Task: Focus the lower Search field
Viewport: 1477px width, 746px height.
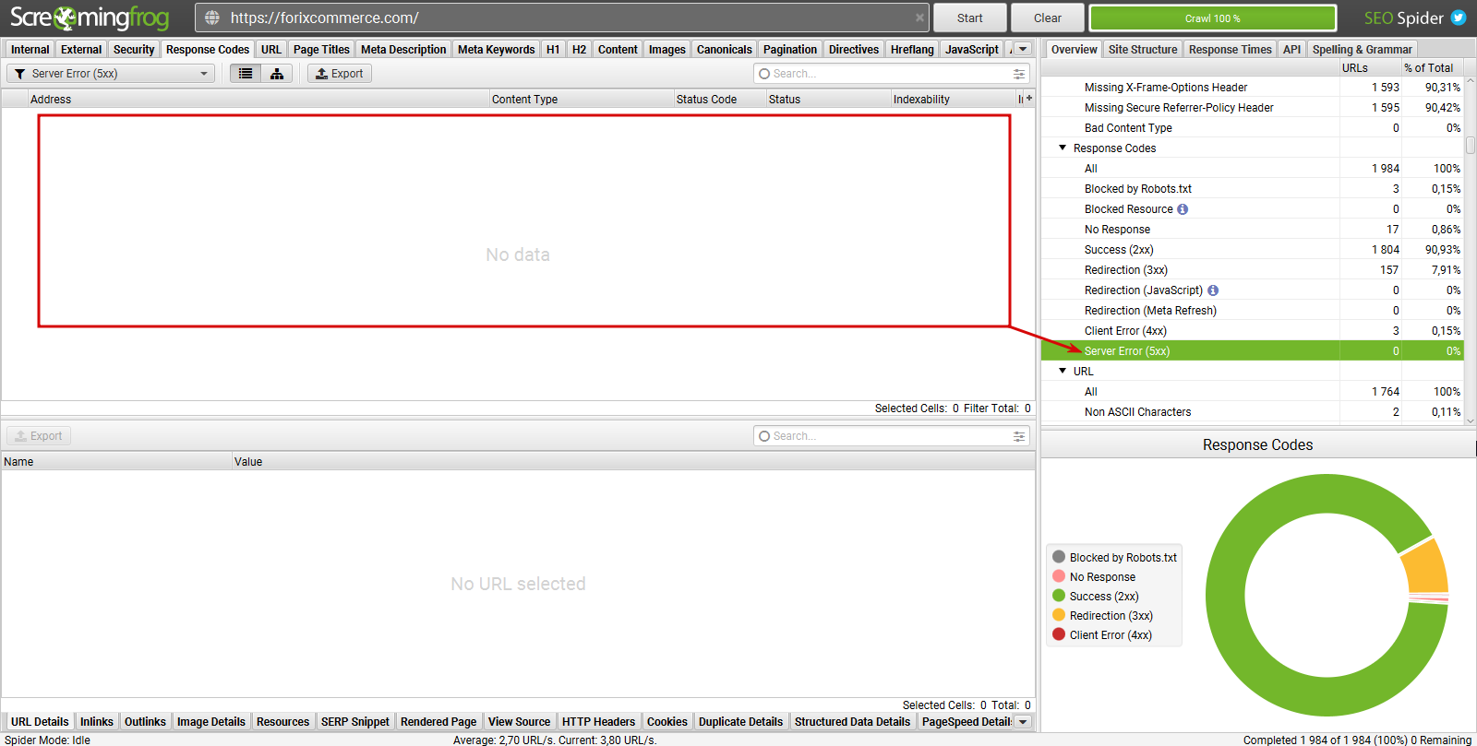Action: pos(891,436)
